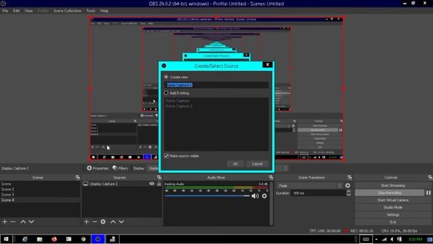Open the Edit menu
This screenshot has width=433, height=244.
[x=16, y=11]
